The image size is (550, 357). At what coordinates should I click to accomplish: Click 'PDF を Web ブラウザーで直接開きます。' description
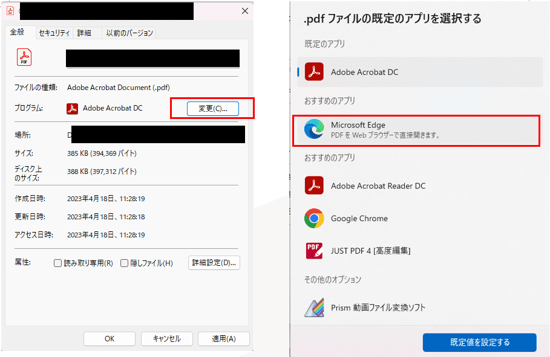coord(385,135)
